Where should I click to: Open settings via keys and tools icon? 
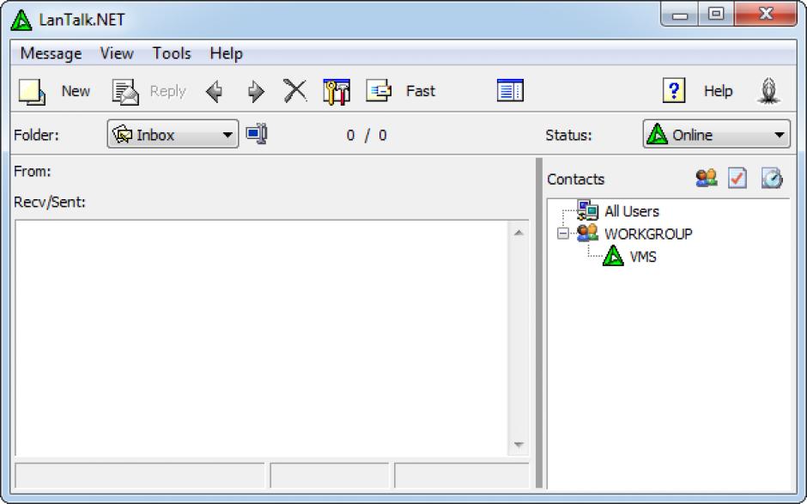(337, 92)
